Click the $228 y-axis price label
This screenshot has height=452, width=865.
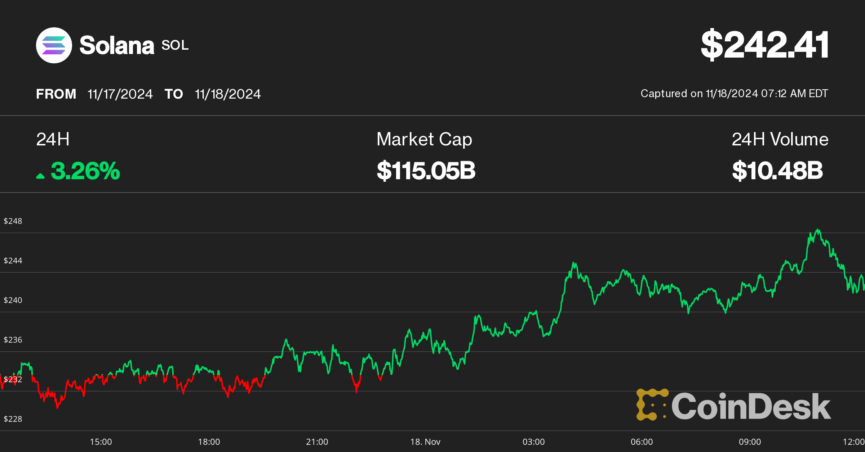[x=13, y=419]
